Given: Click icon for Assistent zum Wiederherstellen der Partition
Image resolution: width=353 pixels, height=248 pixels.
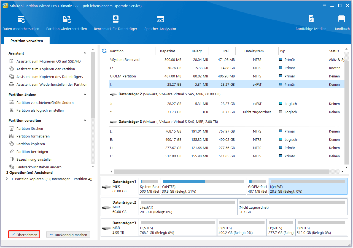Looking at the screenshot, I should click(x=12, y=85).
